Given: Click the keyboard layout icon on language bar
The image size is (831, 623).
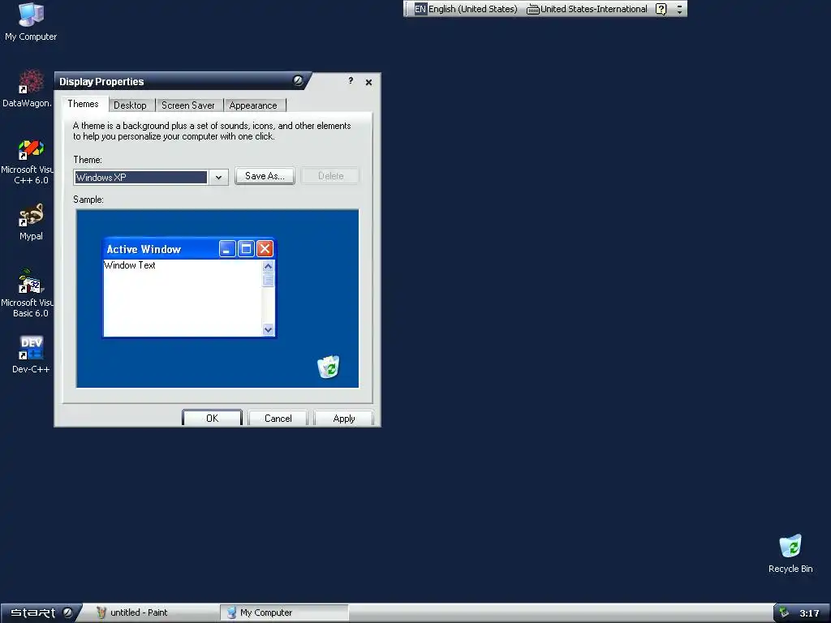Looking at the screenshot, I should pos(532,9).
